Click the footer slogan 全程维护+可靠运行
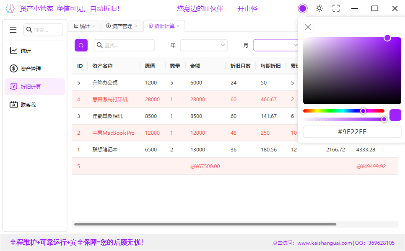 coord(76,242)
